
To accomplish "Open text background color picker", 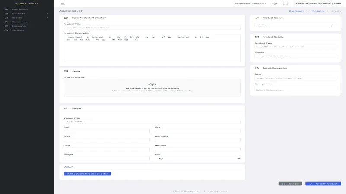I will coord(154,37).
